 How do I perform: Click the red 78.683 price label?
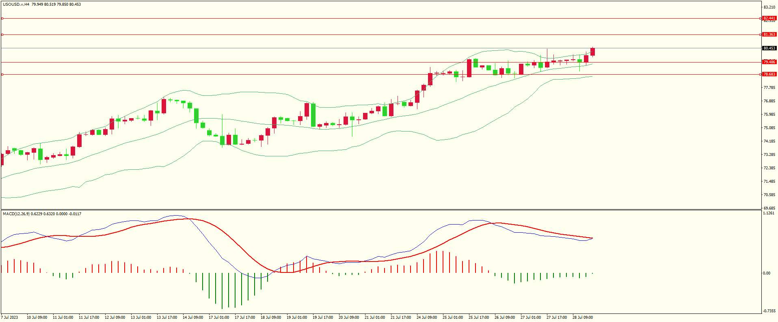click(769, 74)
